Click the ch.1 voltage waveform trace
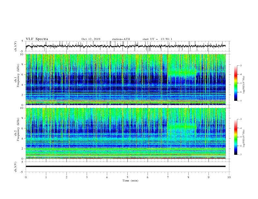 coord(126,46)
